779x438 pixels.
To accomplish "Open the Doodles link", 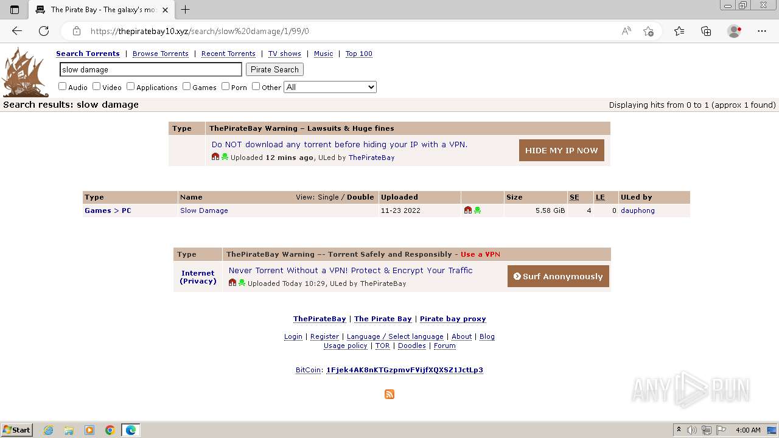I will tap(412, 346).
